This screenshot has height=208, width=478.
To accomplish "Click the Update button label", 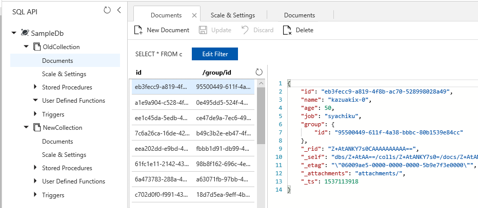I will pos(221,30).
